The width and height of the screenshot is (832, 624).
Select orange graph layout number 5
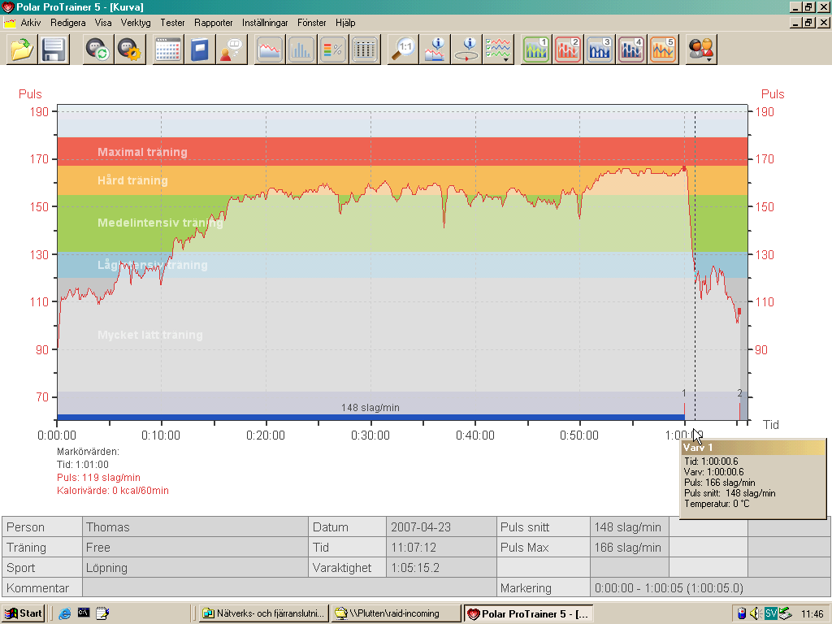click(x=663, y=50)
